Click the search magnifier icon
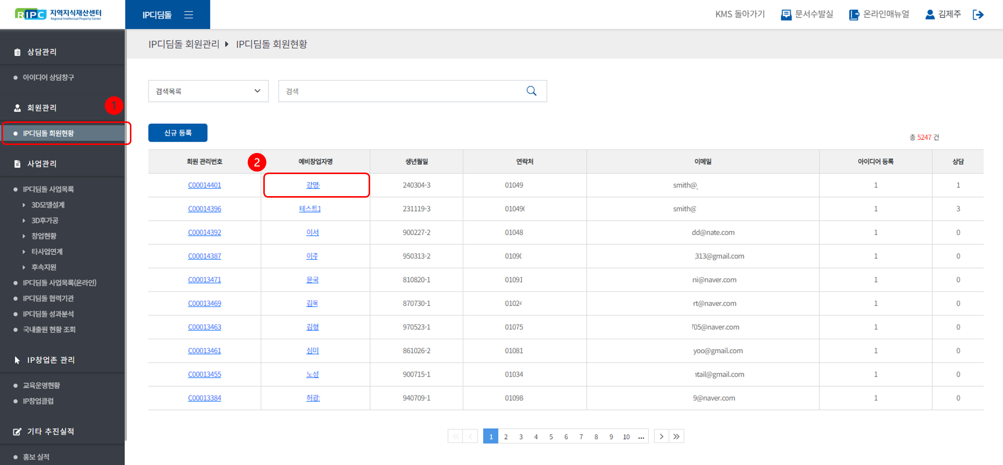This screenshot has width=1003, height=465. pos(531,91)
